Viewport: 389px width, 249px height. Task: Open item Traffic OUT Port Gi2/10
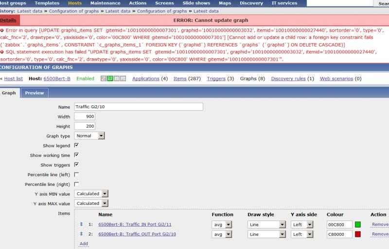click(x=137, y=234)
